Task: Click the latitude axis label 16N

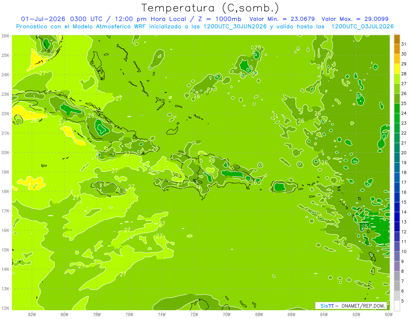Action: click(5, 230)
